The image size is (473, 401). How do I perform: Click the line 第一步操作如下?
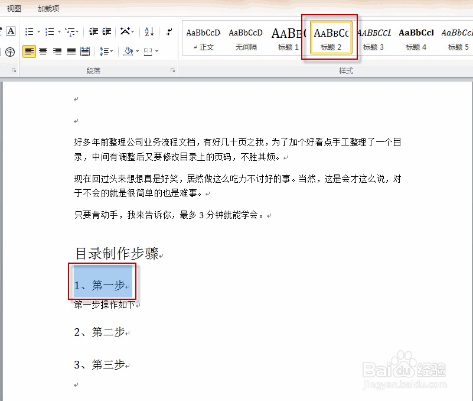[x=105, y=305]
